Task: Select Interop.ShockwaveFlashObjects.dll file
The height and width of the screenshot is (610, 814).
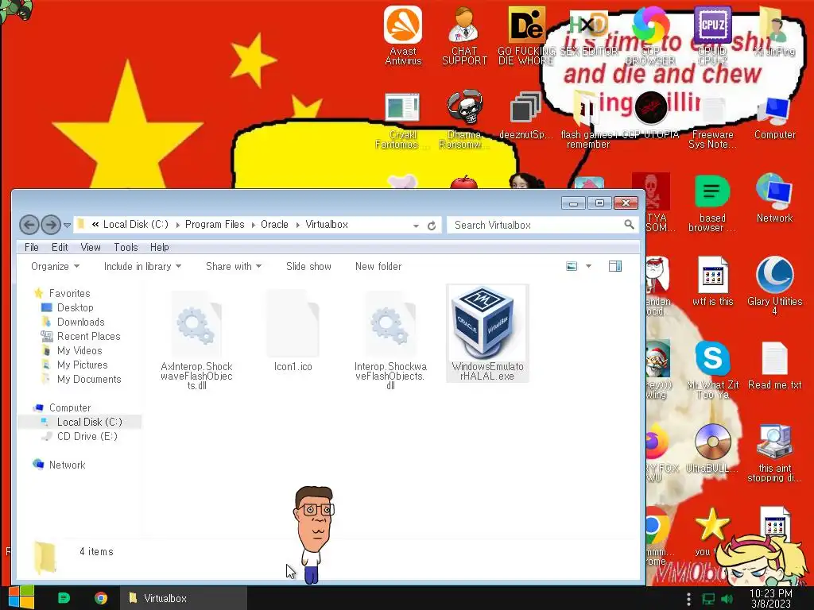Action: [390, 339]
